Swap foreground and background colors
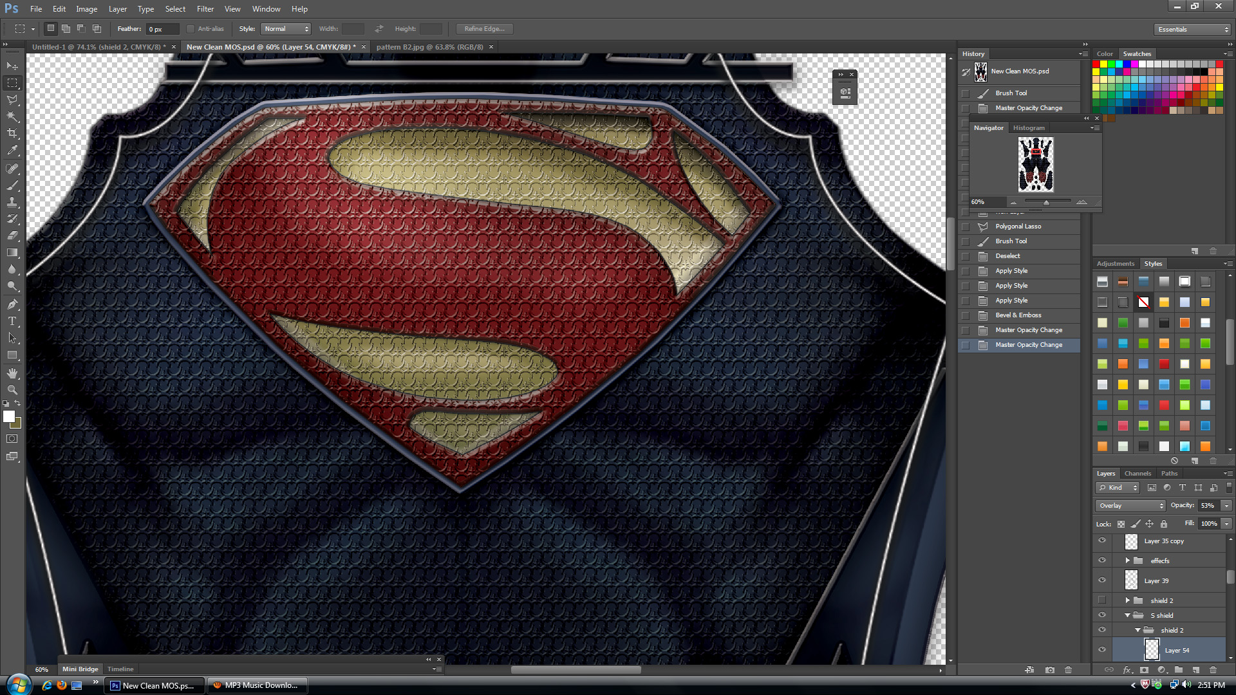The height and width of the screenshot is (695, 1236). click(x=18, y=403)
